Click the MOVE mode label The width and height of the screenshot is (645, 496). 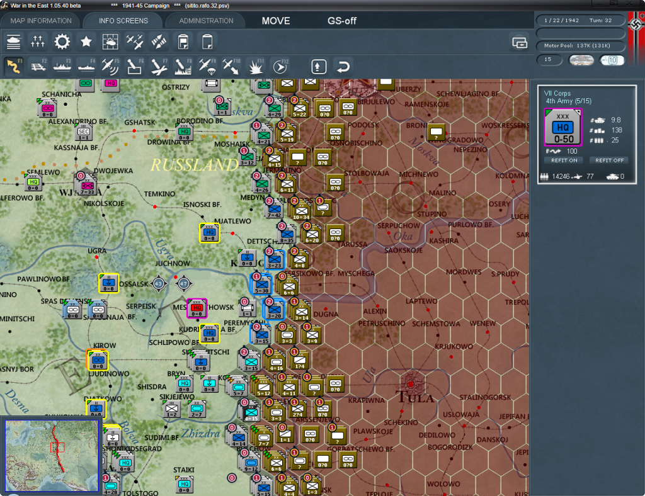point(276,21)
